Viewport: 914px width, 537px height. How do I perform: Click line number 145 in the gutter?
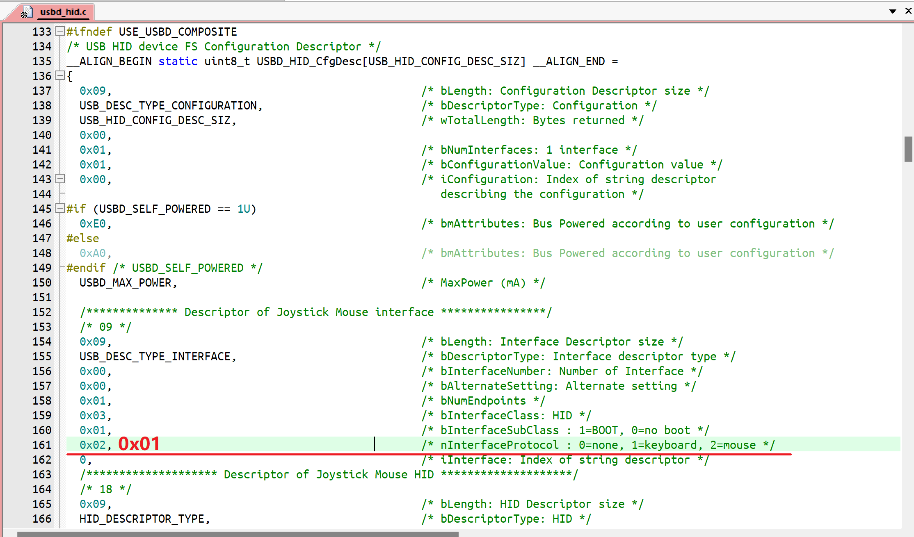click(x=42, y=209)
